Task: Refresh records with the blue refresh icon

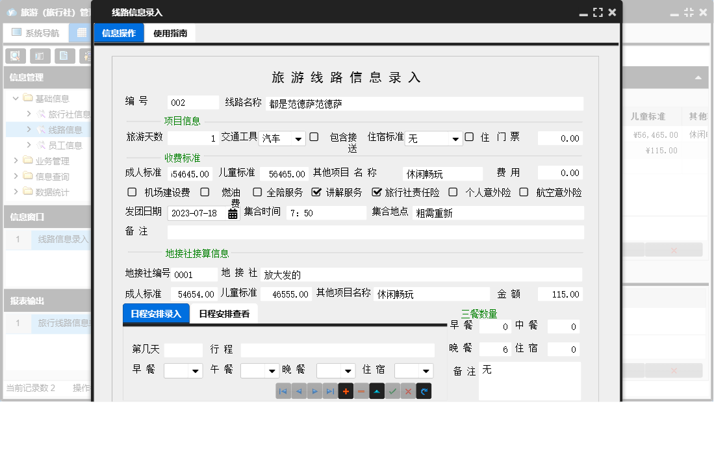Action: click(423, 390)
